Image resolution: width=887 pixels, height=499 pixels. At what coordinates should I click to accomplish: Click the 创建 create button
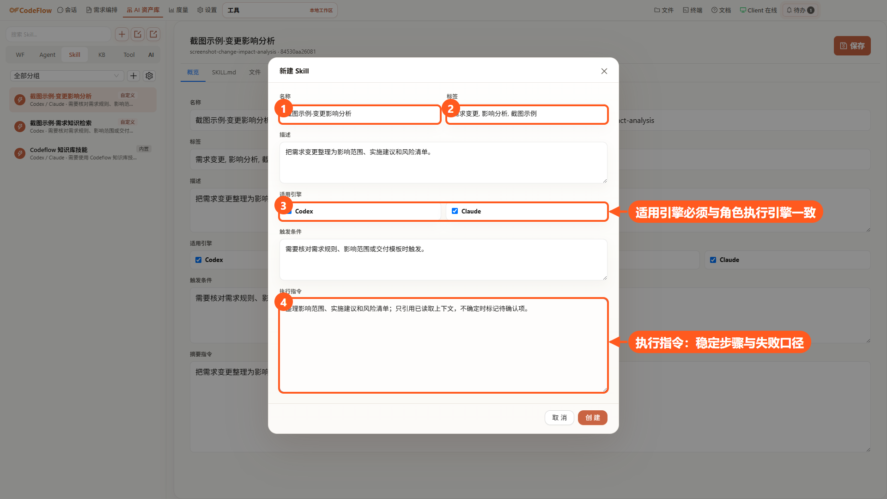tap(592, 418)
